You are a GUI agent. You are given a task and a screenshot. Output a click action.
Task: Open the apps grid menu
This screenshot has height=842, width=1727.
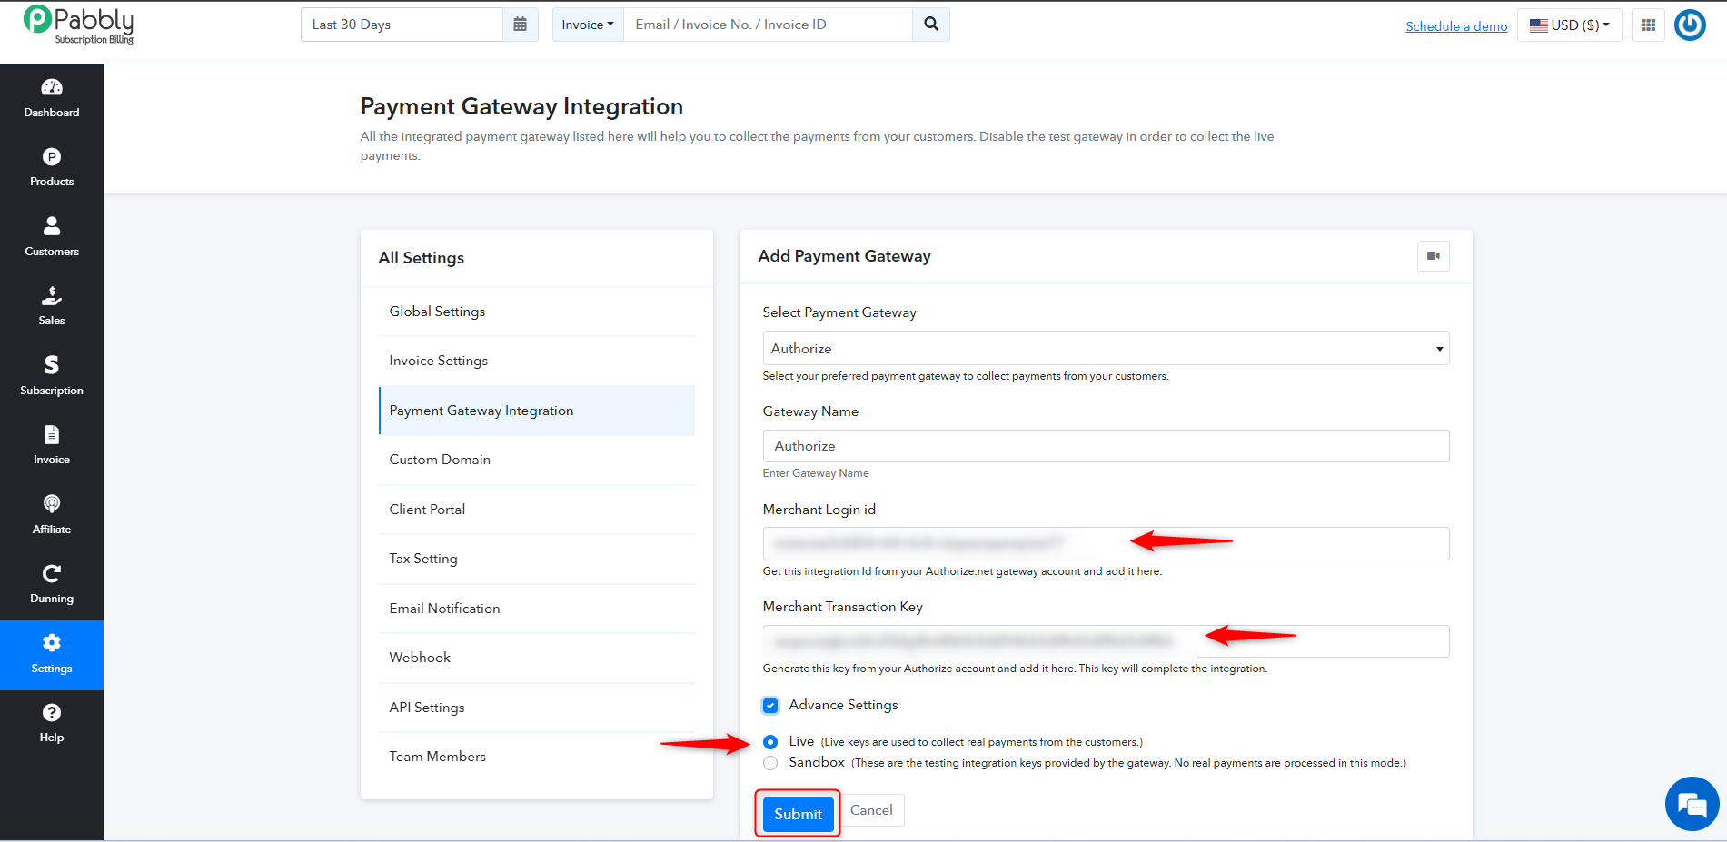(1648, 25)
